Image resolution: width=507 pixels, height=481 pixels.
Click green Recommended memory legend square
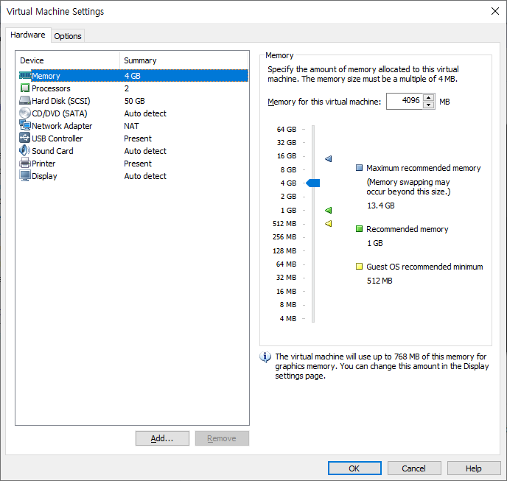point(359,229)
